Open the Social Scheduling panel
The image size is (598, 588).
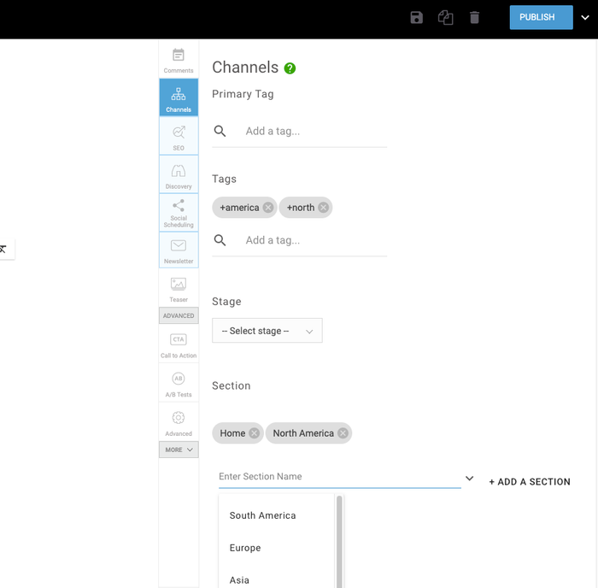pyautogui.click(x=179, y=212)
